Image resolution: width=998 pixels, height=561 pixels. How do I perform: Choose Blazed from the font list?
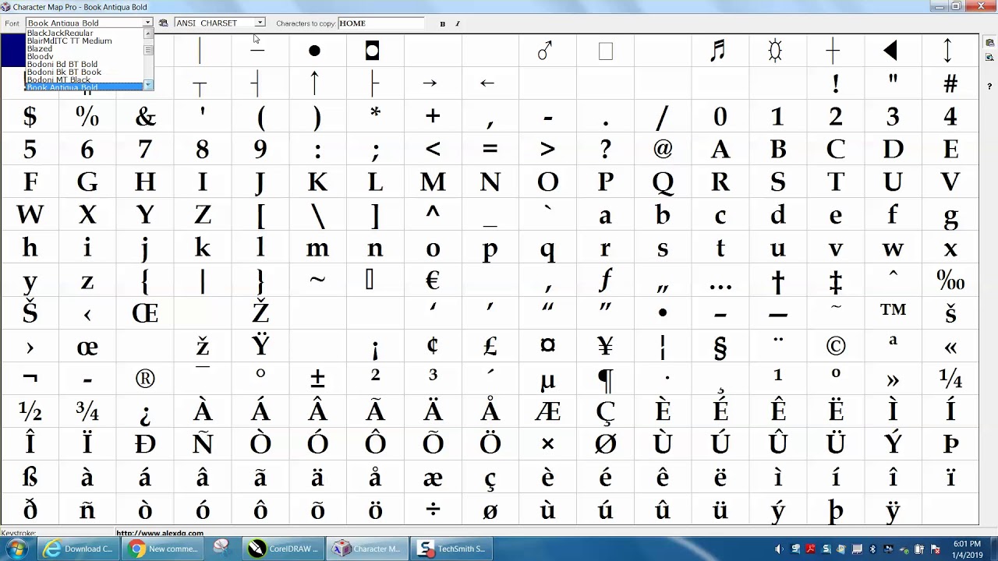(40, 49)
